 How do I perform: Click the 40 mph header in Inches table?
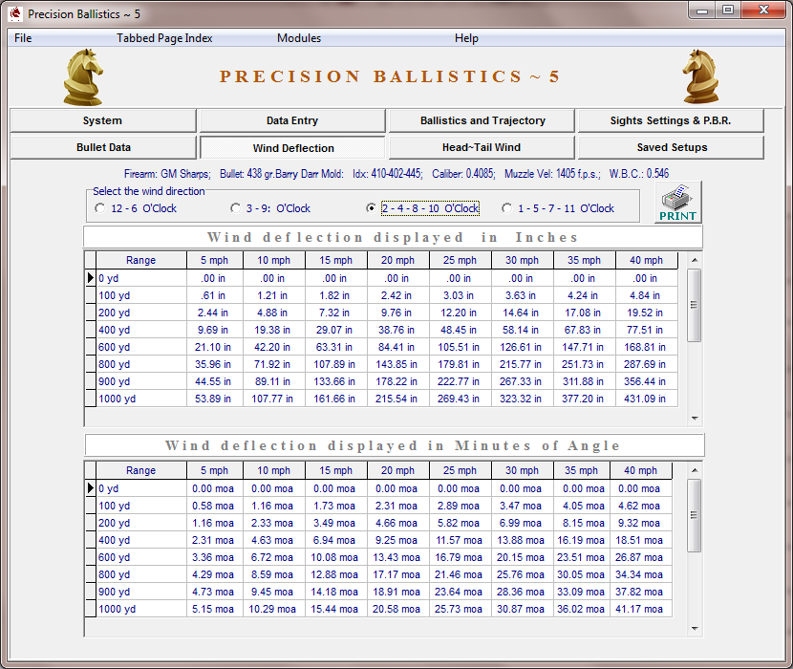646,260
